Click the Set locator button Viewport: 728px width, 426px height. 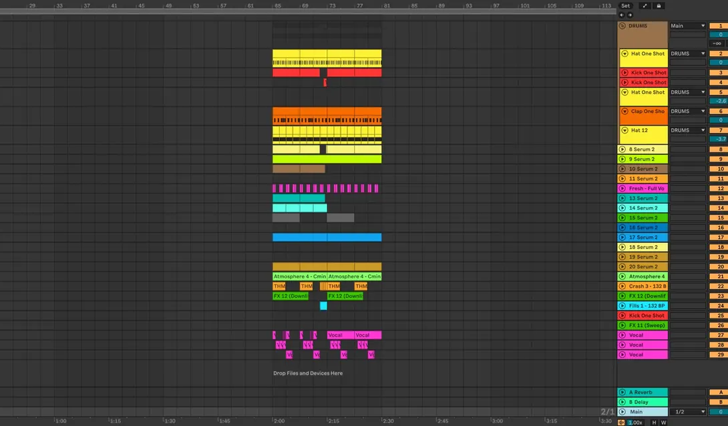(x=625, y=6)
